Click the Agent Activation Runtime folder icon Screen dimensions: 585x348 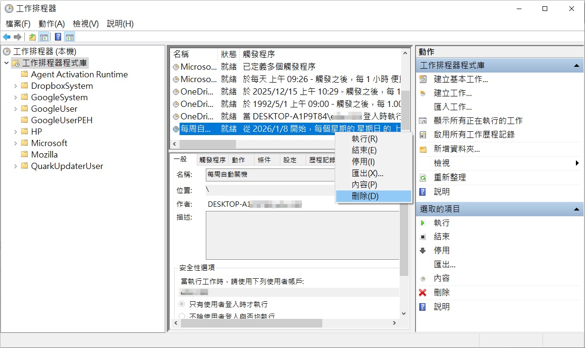coord(25,74)
